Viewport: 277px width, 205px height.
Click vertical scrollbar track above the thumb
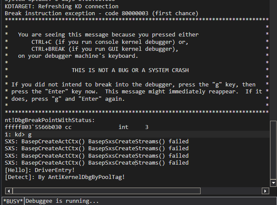[273, 60]
